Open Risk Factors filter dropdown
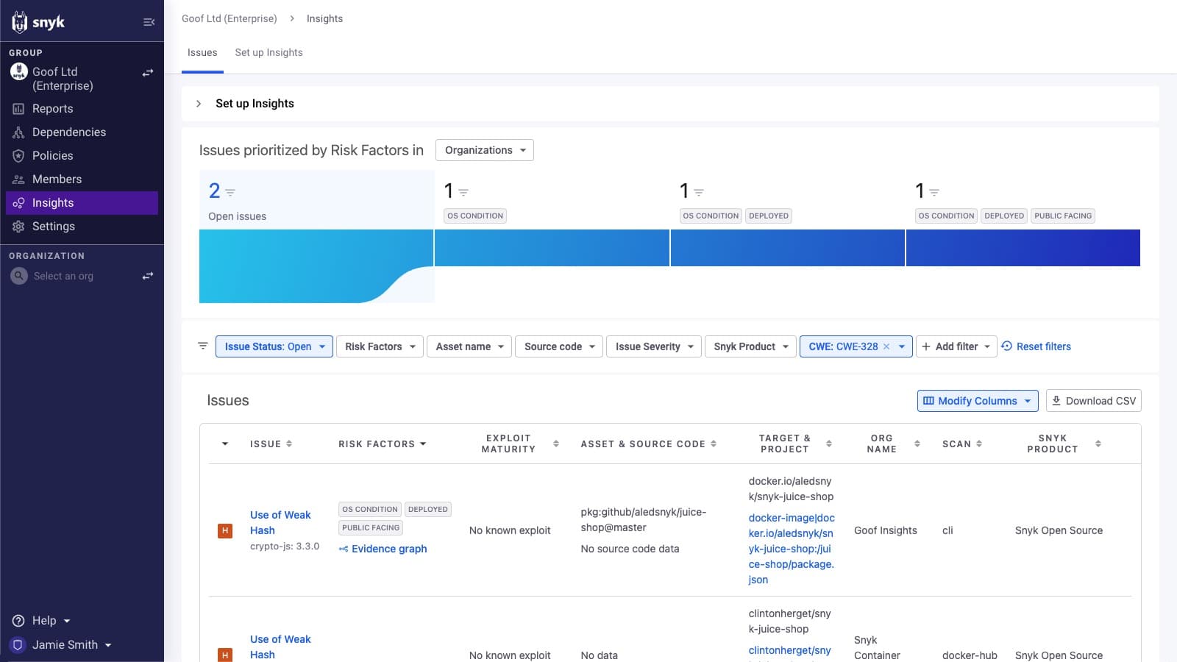This screenshot has width=1177, height=662. pos(380,346)
